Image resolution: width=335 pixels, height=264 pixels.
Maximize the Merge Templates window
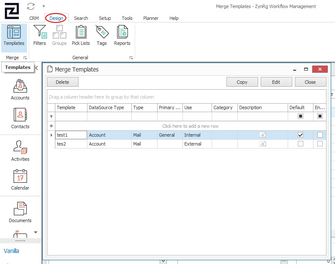[306, 69]
